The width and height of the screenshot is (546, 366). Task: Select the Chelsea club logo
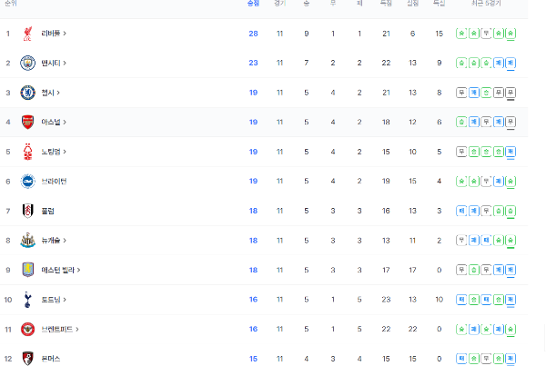pos(27,93)
